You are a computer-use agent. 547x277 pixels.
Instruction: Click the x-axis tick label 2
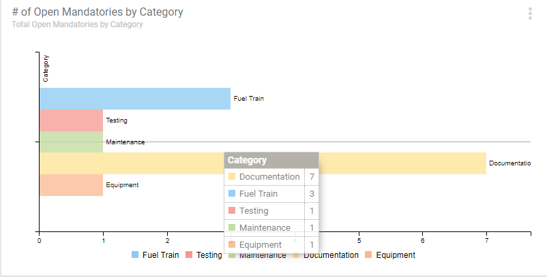coord(167,240)
